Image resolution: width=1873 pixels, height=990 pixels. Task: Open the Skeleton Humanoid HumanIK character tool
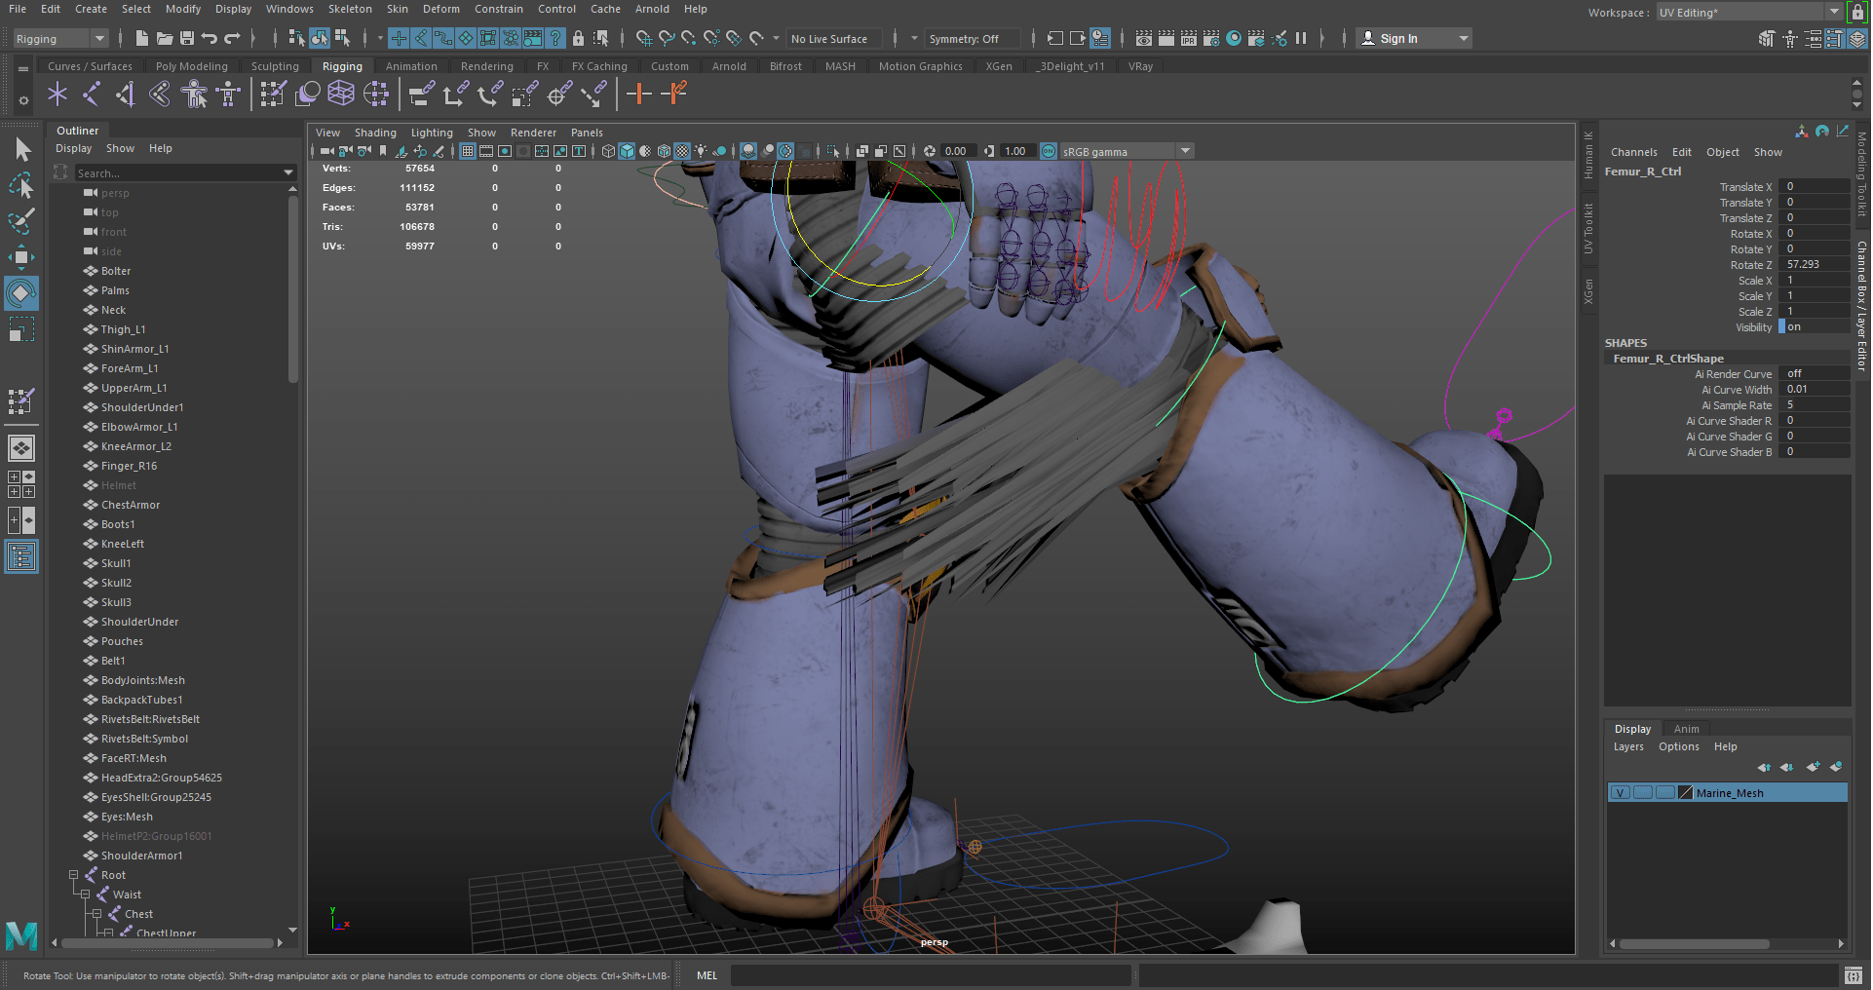pyautogui.click(x=194, y=95)
